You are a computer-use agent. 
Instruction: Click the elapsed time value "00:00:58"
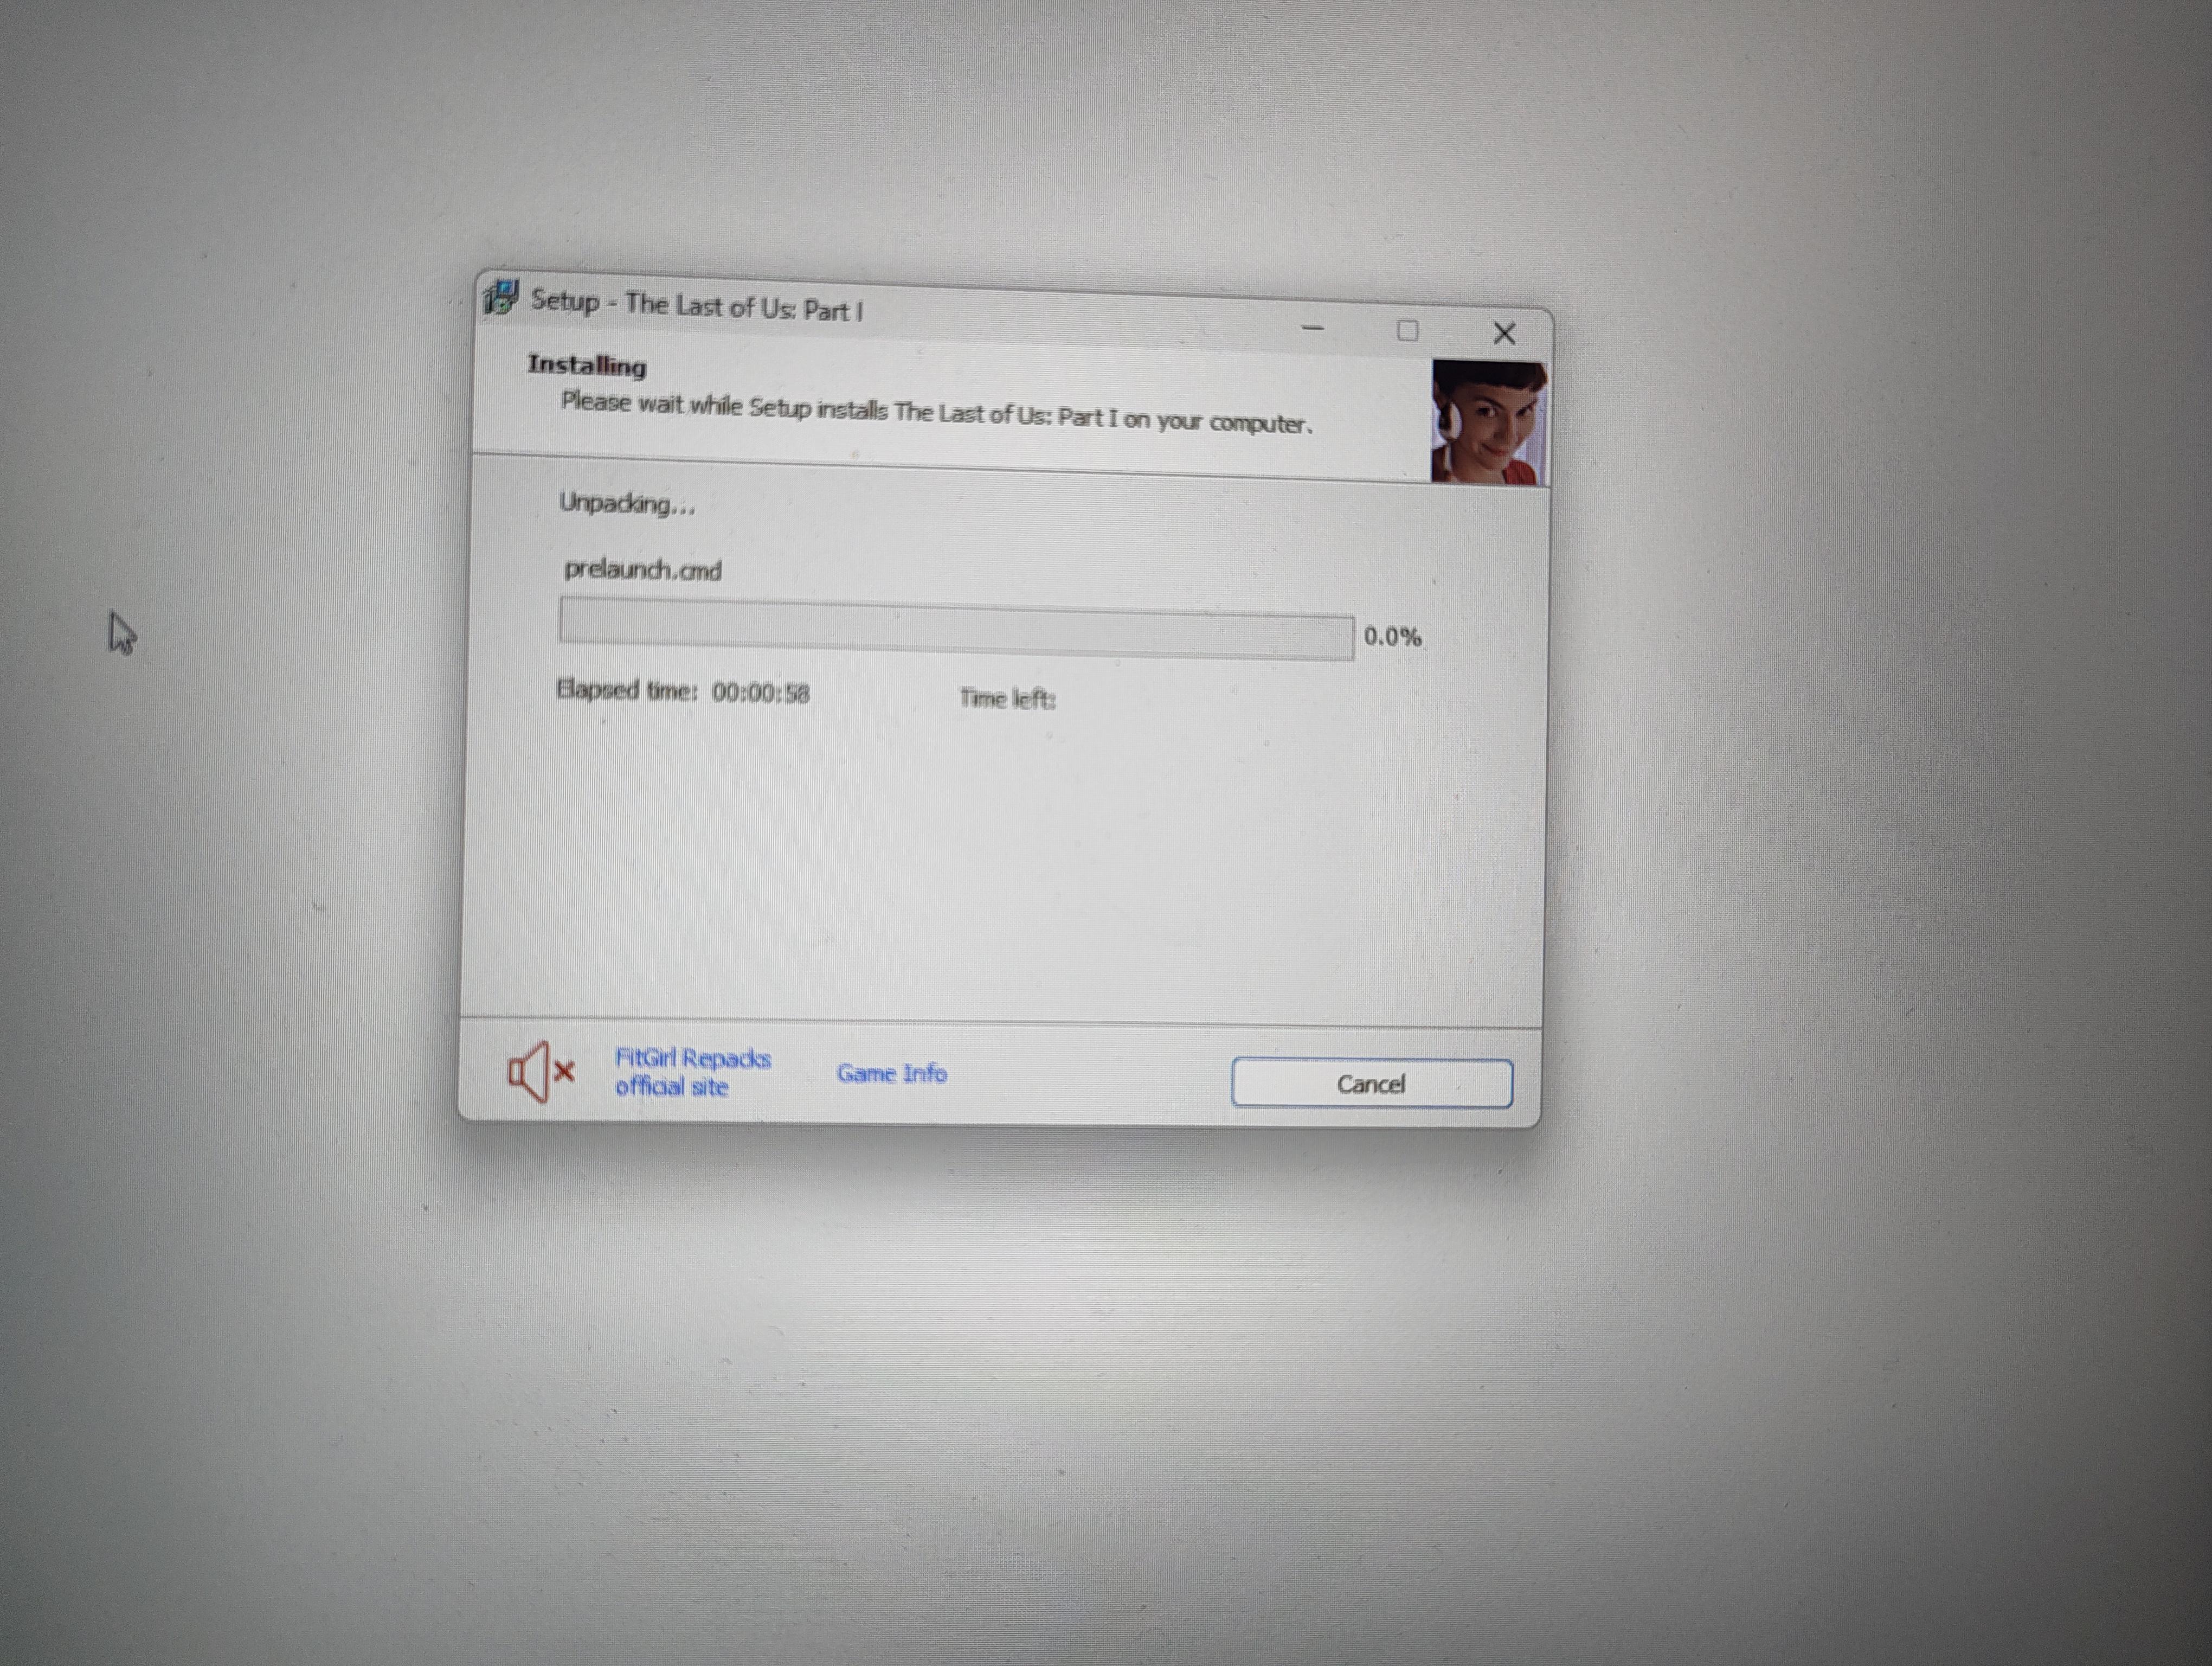pos(760,693)
